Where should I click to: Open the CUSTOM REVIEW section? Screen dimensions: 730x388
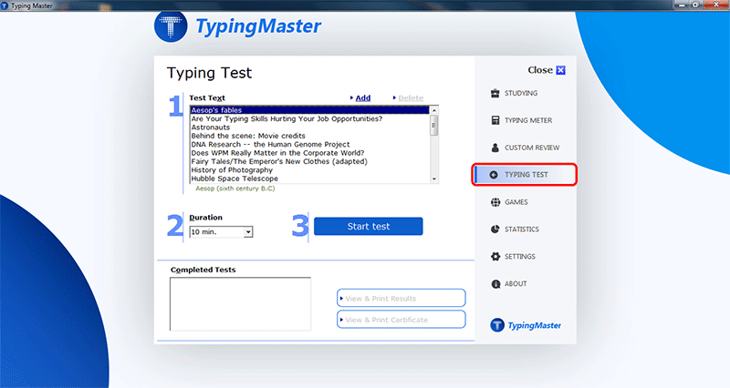click(532, 148)
